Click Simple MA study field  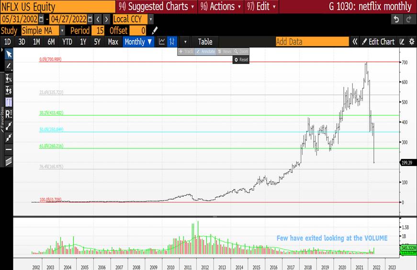click(40, 31)
